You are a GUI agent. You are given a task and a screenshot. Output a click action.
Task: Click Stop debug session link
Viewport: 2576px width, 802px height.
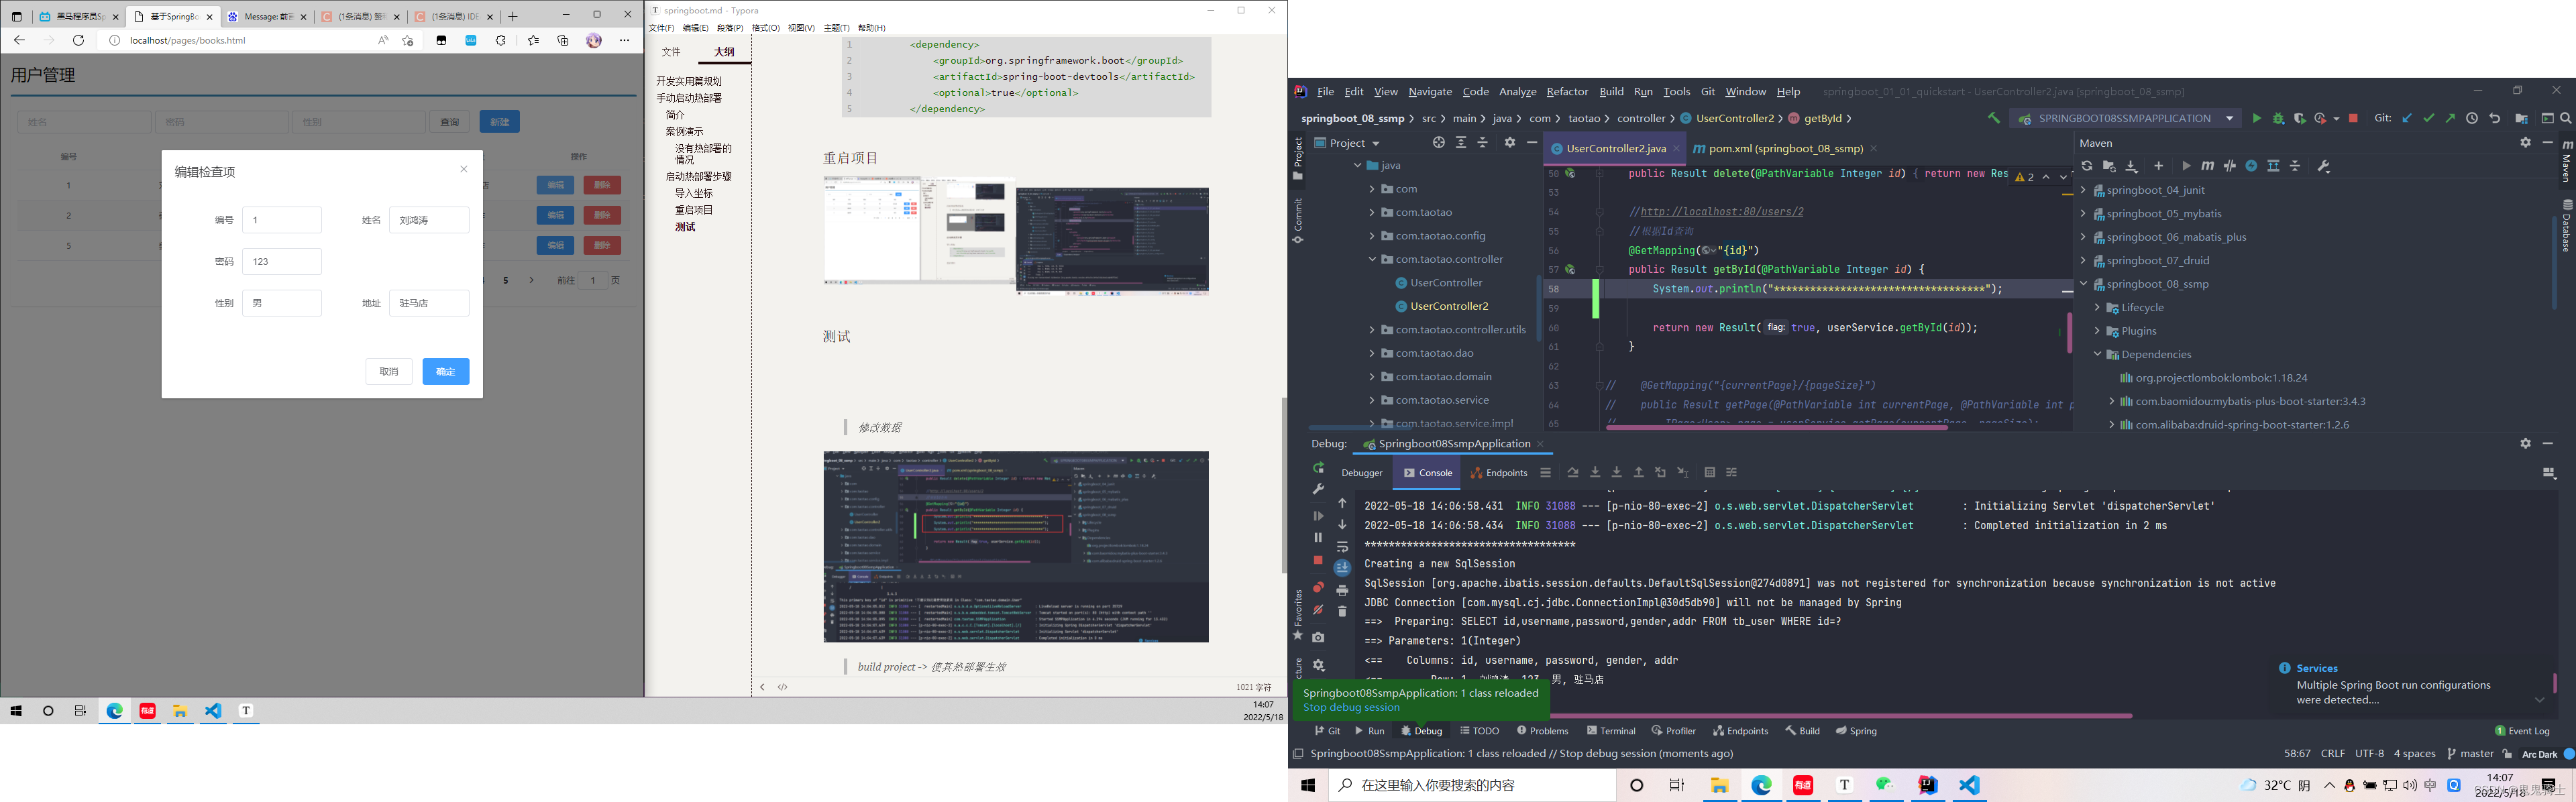(x=1351, y=708)
